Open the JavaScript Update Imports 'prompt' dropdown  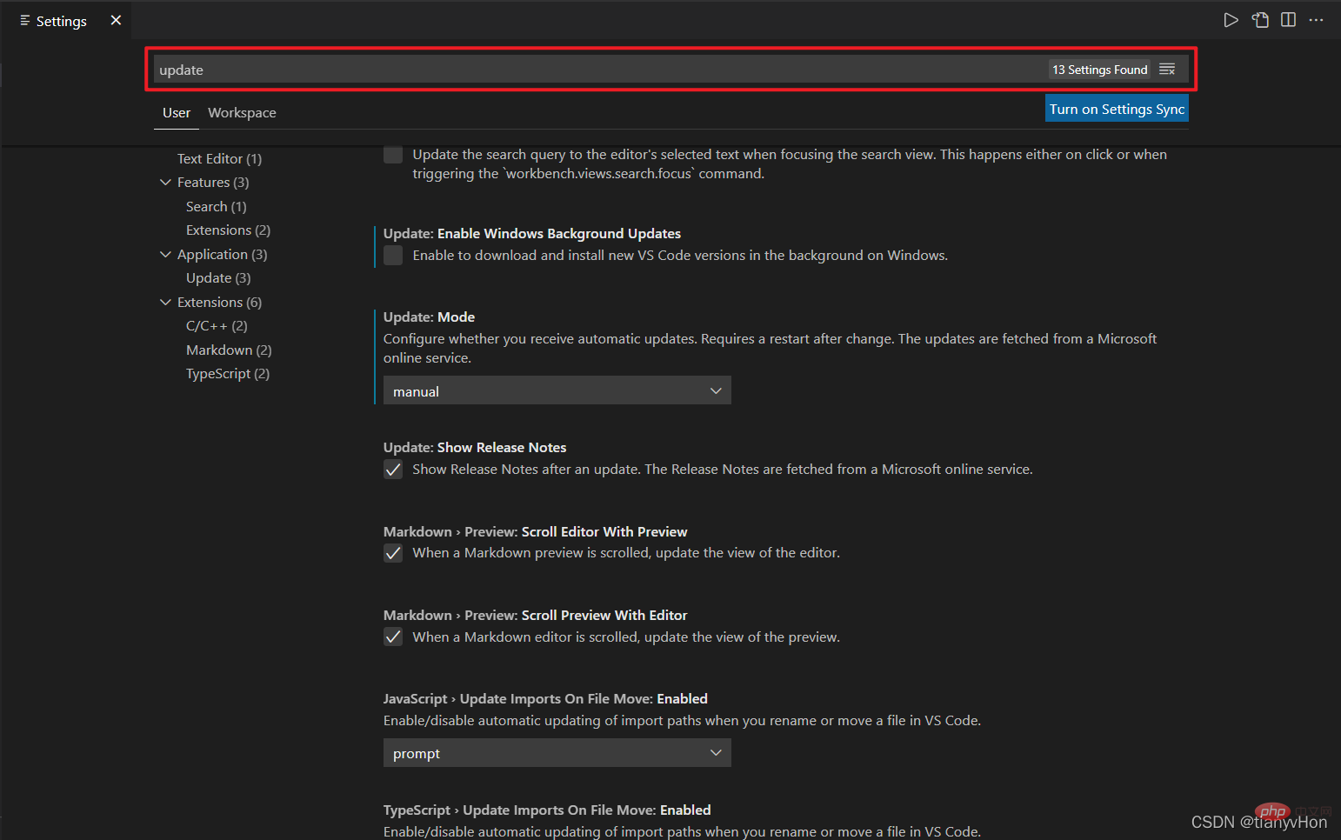pos(557,753)
